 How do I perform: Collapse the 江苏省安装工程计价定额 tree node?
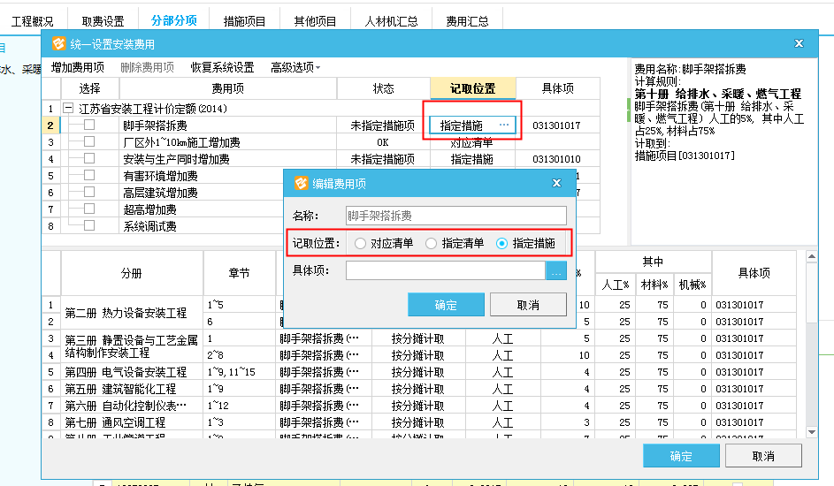[x=68, y=109]
